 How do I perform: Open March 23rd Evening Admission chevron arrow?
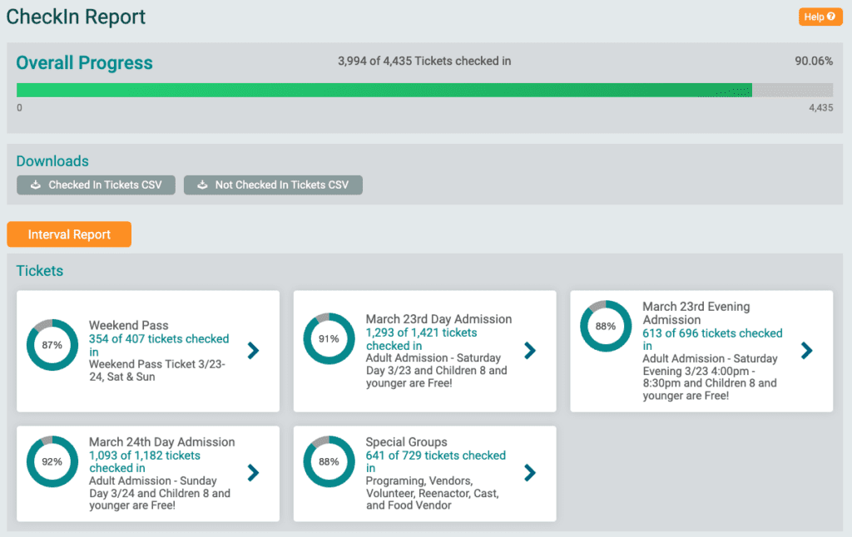[806, 351]
